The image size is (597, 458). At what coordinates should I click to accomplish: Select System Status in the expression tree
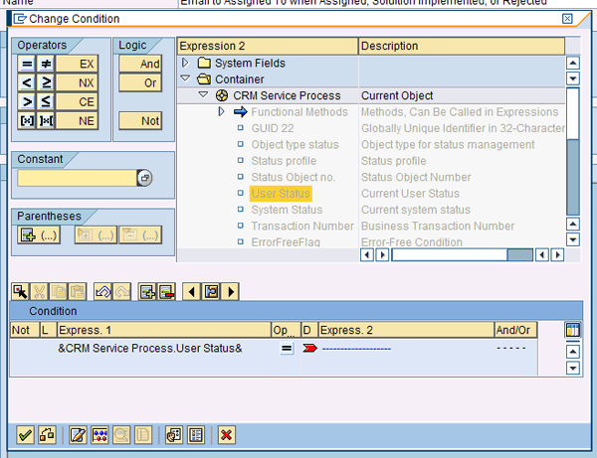(x=287, y=210)
